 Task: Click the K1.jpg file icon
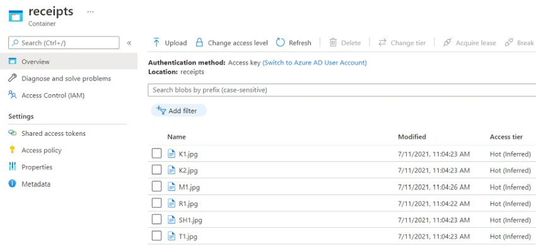pos(172,154)
